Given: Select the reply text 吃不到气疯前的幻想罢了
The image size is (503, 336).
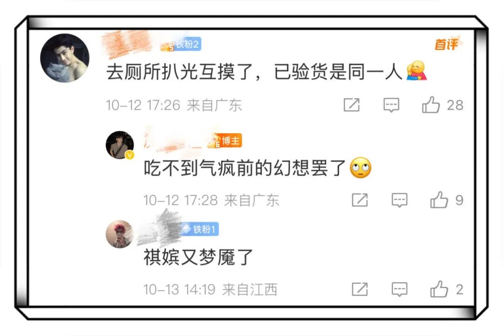Looking at the screenshot, I should pyautogui.click(x=245, y=168).
